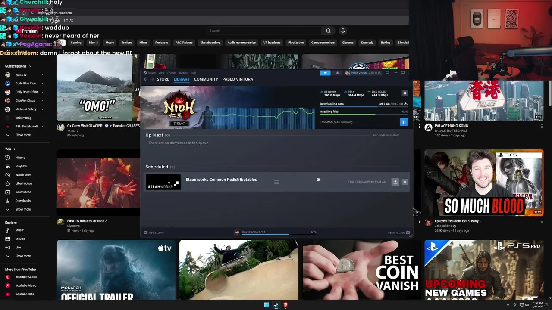Open Steam Big Picture mode icon
This screenshot has height=310, width=552.
tap(387, 73)
